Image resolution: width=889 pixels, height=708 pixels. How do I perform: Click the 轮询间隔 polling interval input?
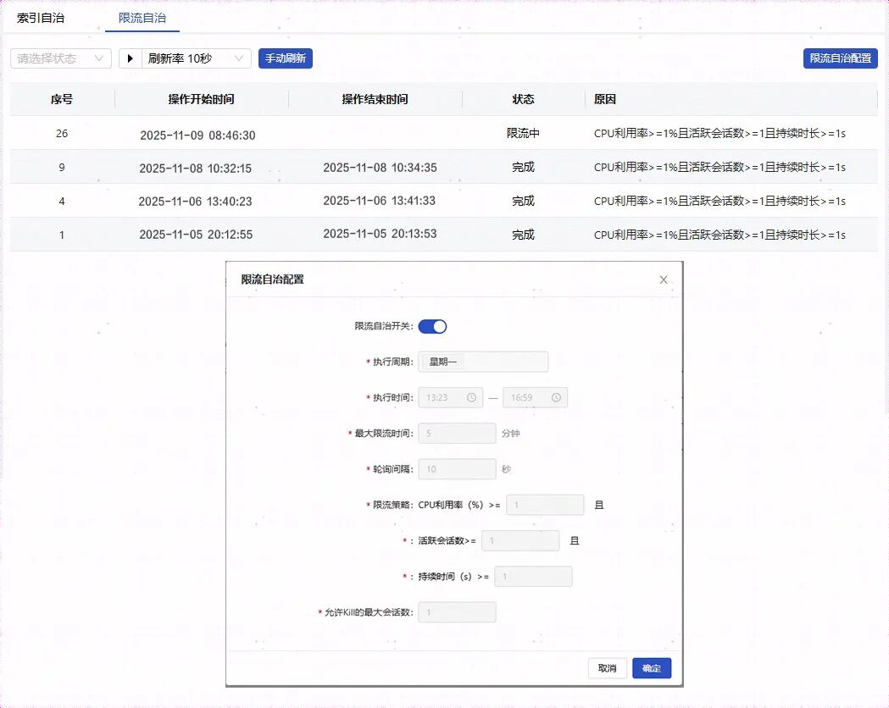[457, 468]
